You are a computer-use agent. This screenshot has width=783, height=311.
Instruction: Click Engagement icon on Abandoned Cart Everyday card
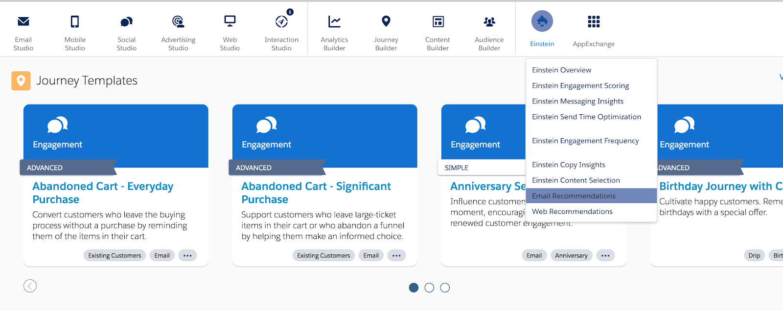tap(58, 125)
